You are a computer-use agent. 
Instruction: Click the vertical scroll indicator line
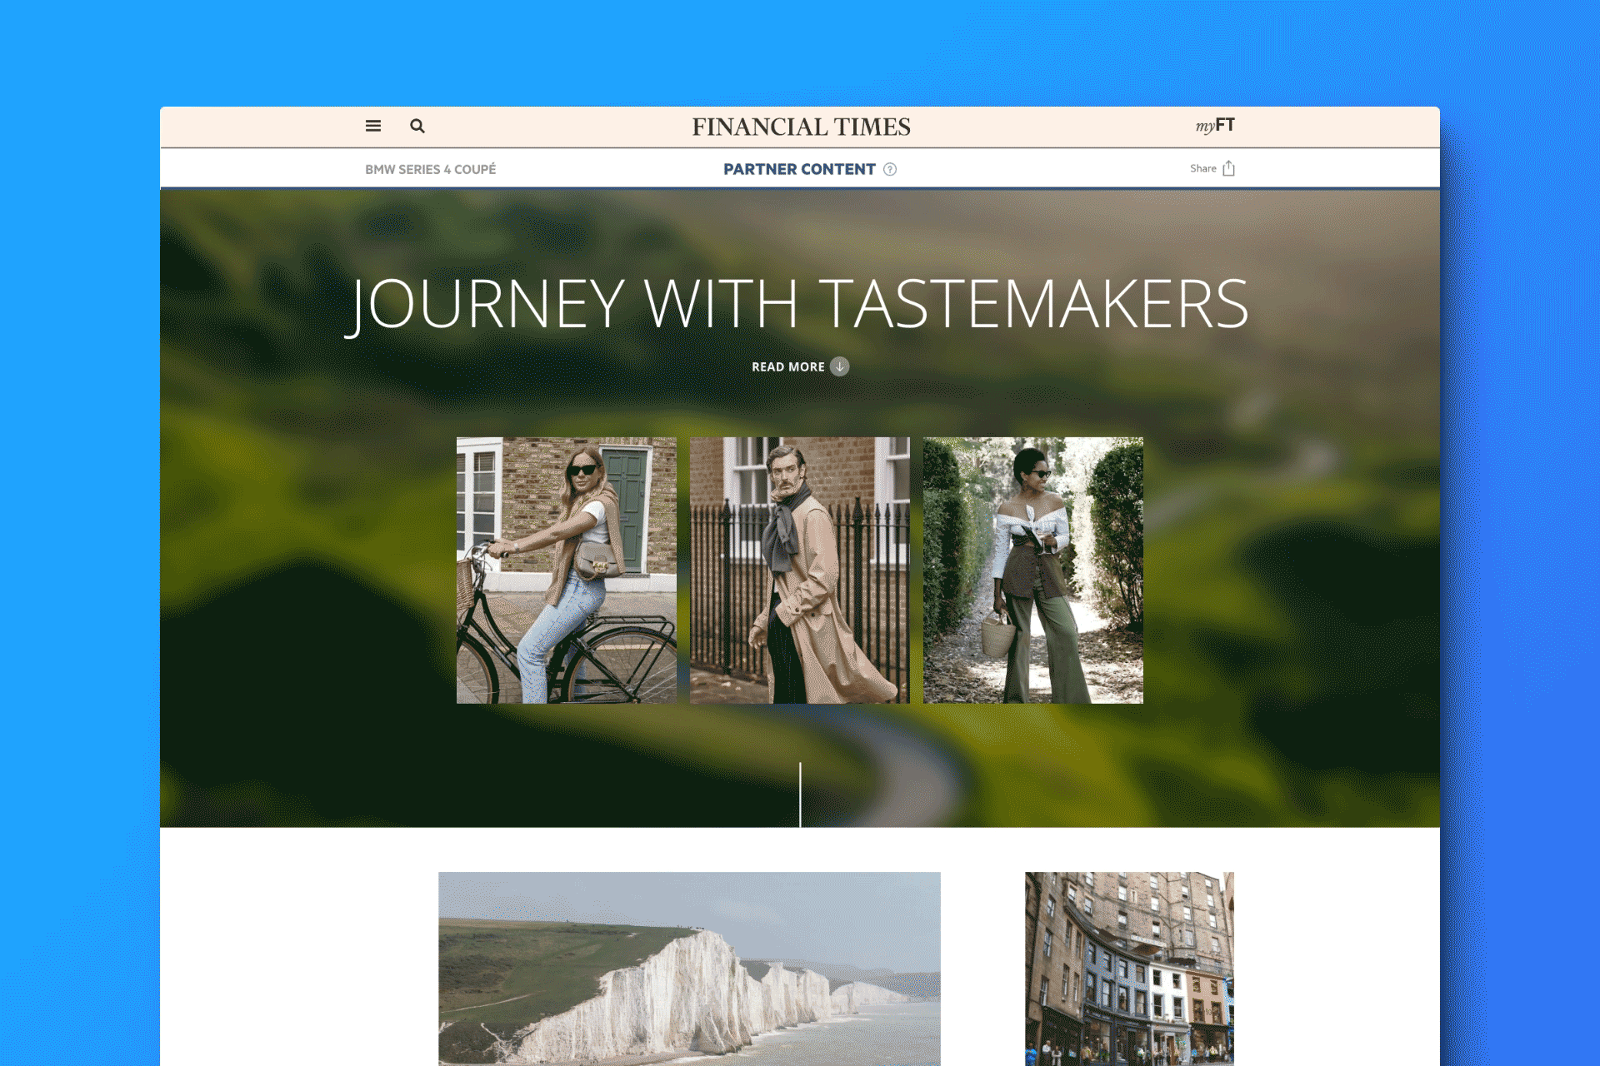[800, 791]
